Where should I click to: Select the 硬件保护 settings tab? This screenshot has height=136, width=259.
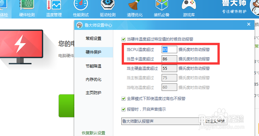tap(93, 52)
